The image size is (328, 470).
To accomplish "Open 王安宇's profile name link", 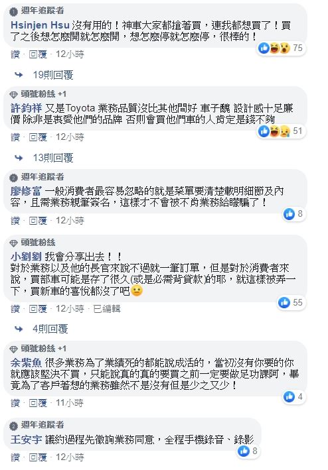I will point(27,440).
